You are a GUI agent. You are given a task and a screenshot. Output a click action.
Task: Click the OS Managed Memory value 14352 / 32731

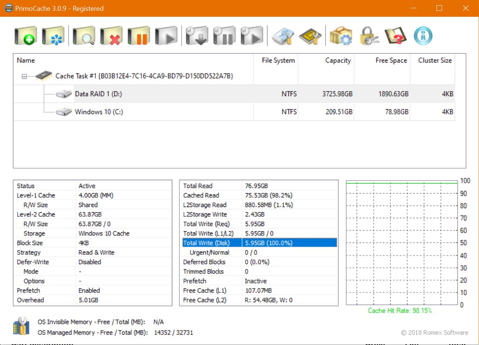173,332
